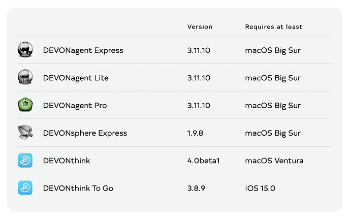This screenshot has width=350, height=219.
Task: Open the DEVONagent Express product name
Action: [x=83, y=50]
